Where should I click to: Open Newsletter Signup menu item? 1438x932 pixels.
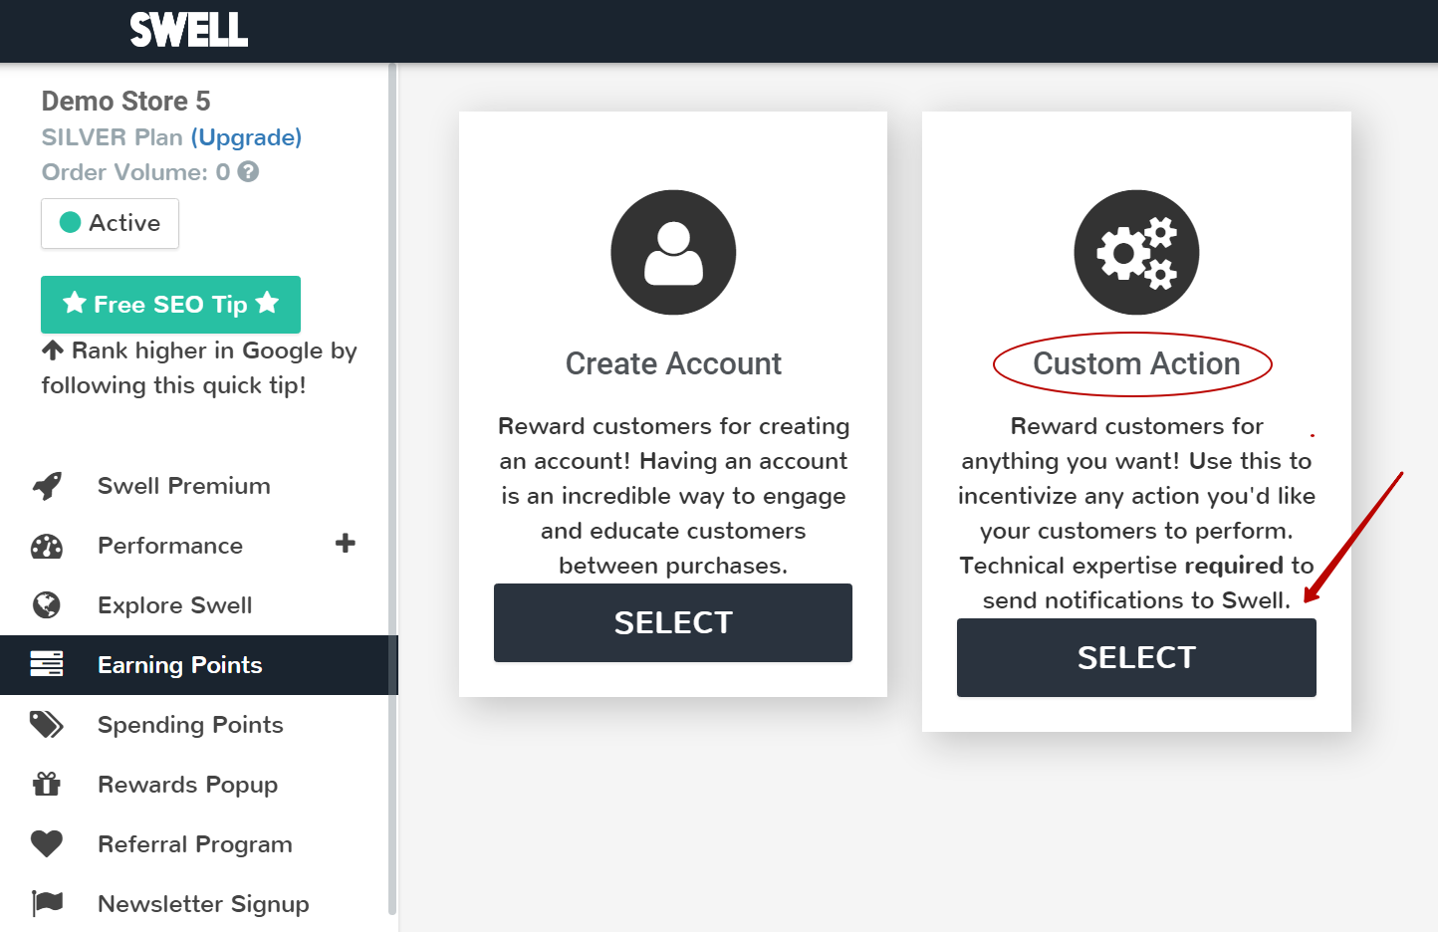203,904
